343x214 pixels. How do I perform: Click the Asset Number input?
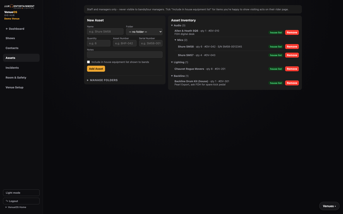125,43
